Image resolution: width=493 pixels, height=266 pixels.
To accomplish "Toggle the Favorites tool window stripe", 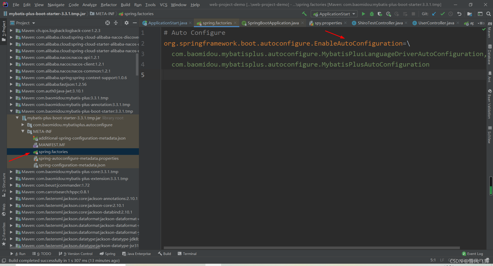I will [x=4, y=234].
